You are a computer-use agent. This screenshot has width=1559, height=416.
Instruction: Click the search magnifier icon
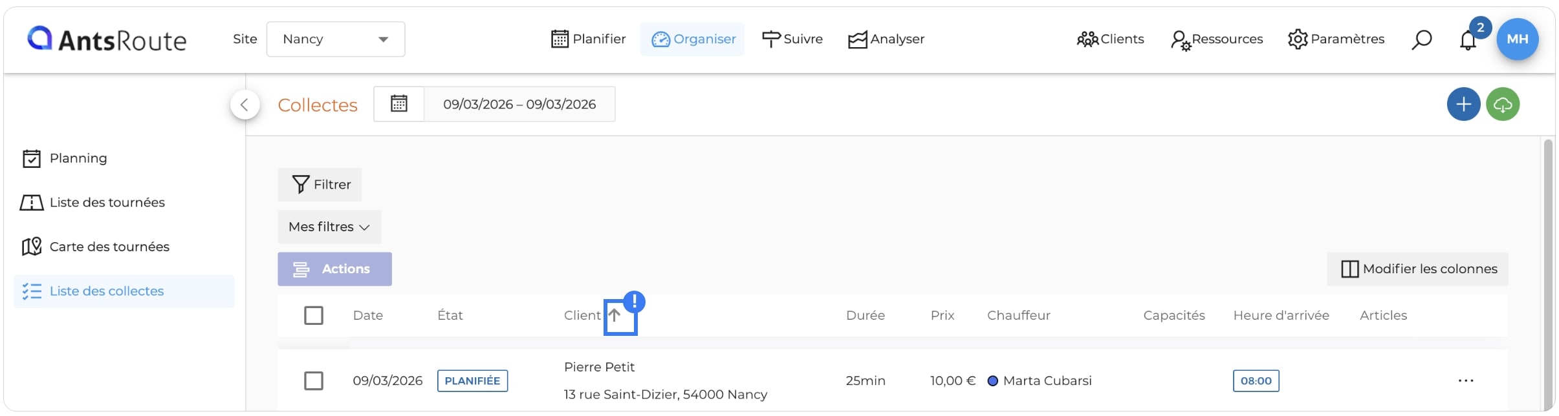pos(1421,39)
